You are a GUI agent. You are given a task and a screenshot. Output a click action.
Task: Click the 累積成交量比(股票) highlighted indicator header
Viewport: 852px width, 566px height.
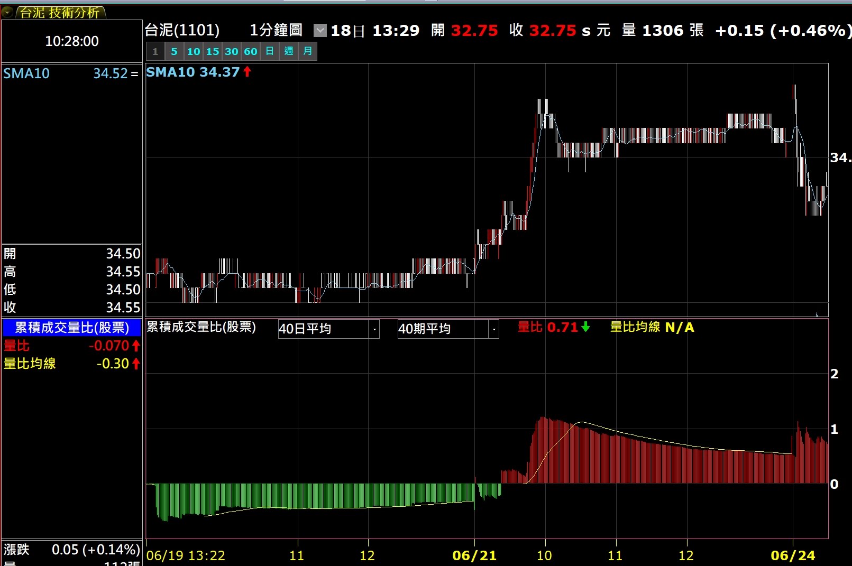click(x=72, y=328)
